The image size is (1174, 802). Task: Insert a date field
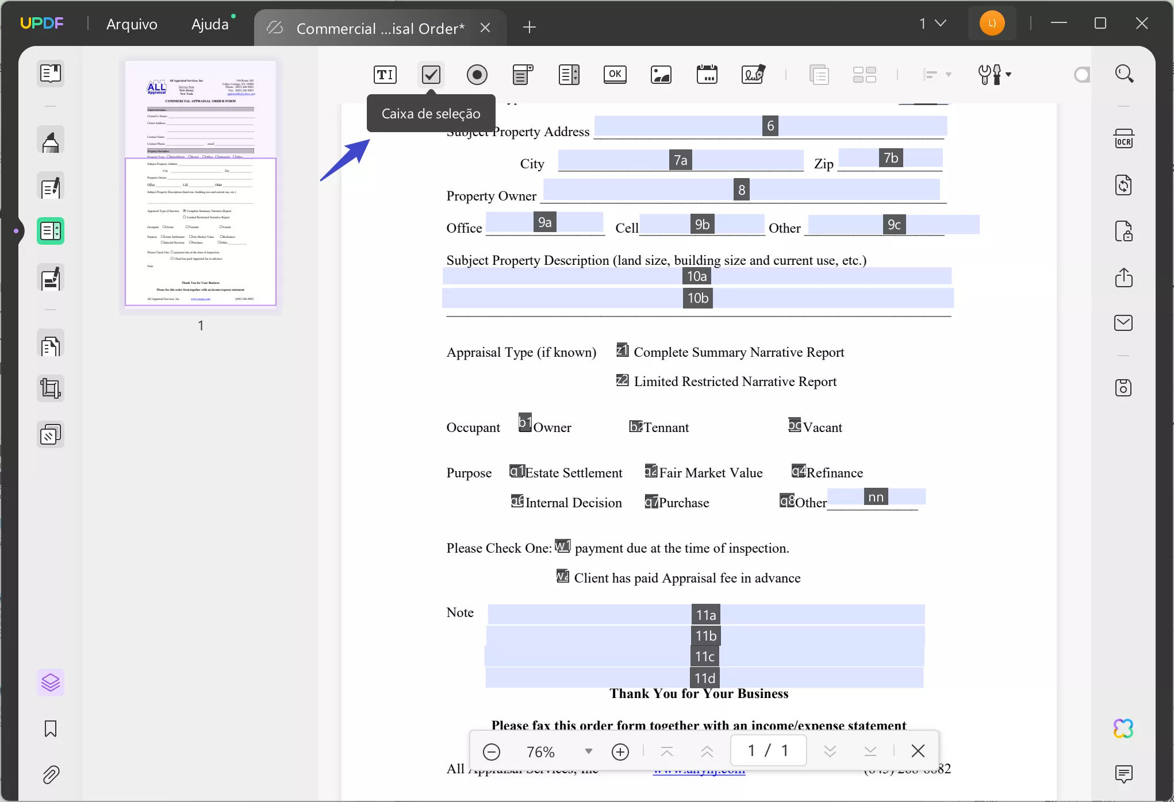[x=707, y=75]
